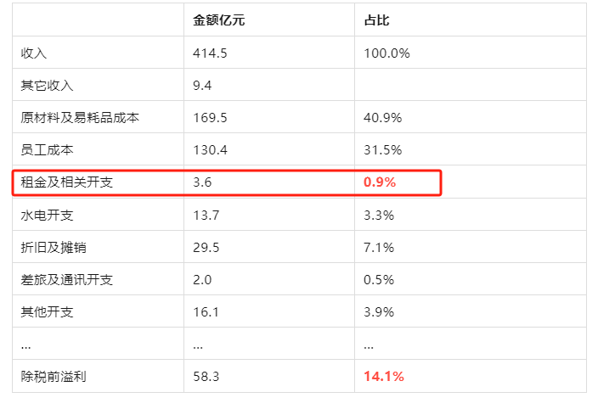Screen dimensions: 598x409
Task: Click the 414.5 revenue amount cell
Action: (x=211, y=53)
